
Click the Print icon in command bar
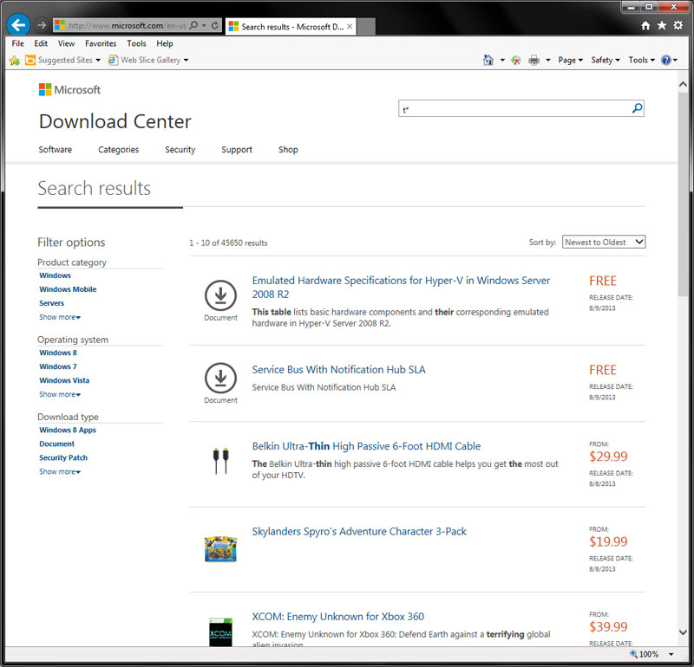click(534, 60)
